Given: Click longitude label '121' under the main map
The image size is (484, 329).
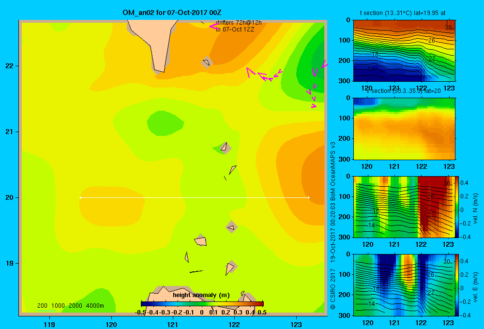Looking at the screenshot, I should click(x=173, y=324).
